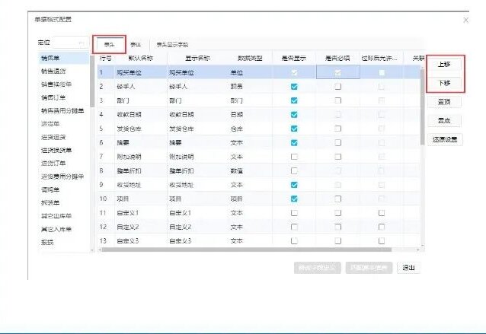Enable 是否必填 for 部门 row

[338, 100]
